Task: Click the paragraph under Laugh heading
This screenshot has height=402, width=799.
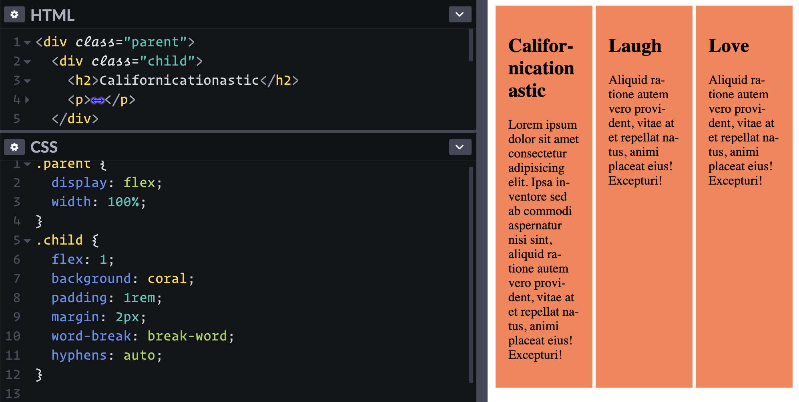Action: 643,130
